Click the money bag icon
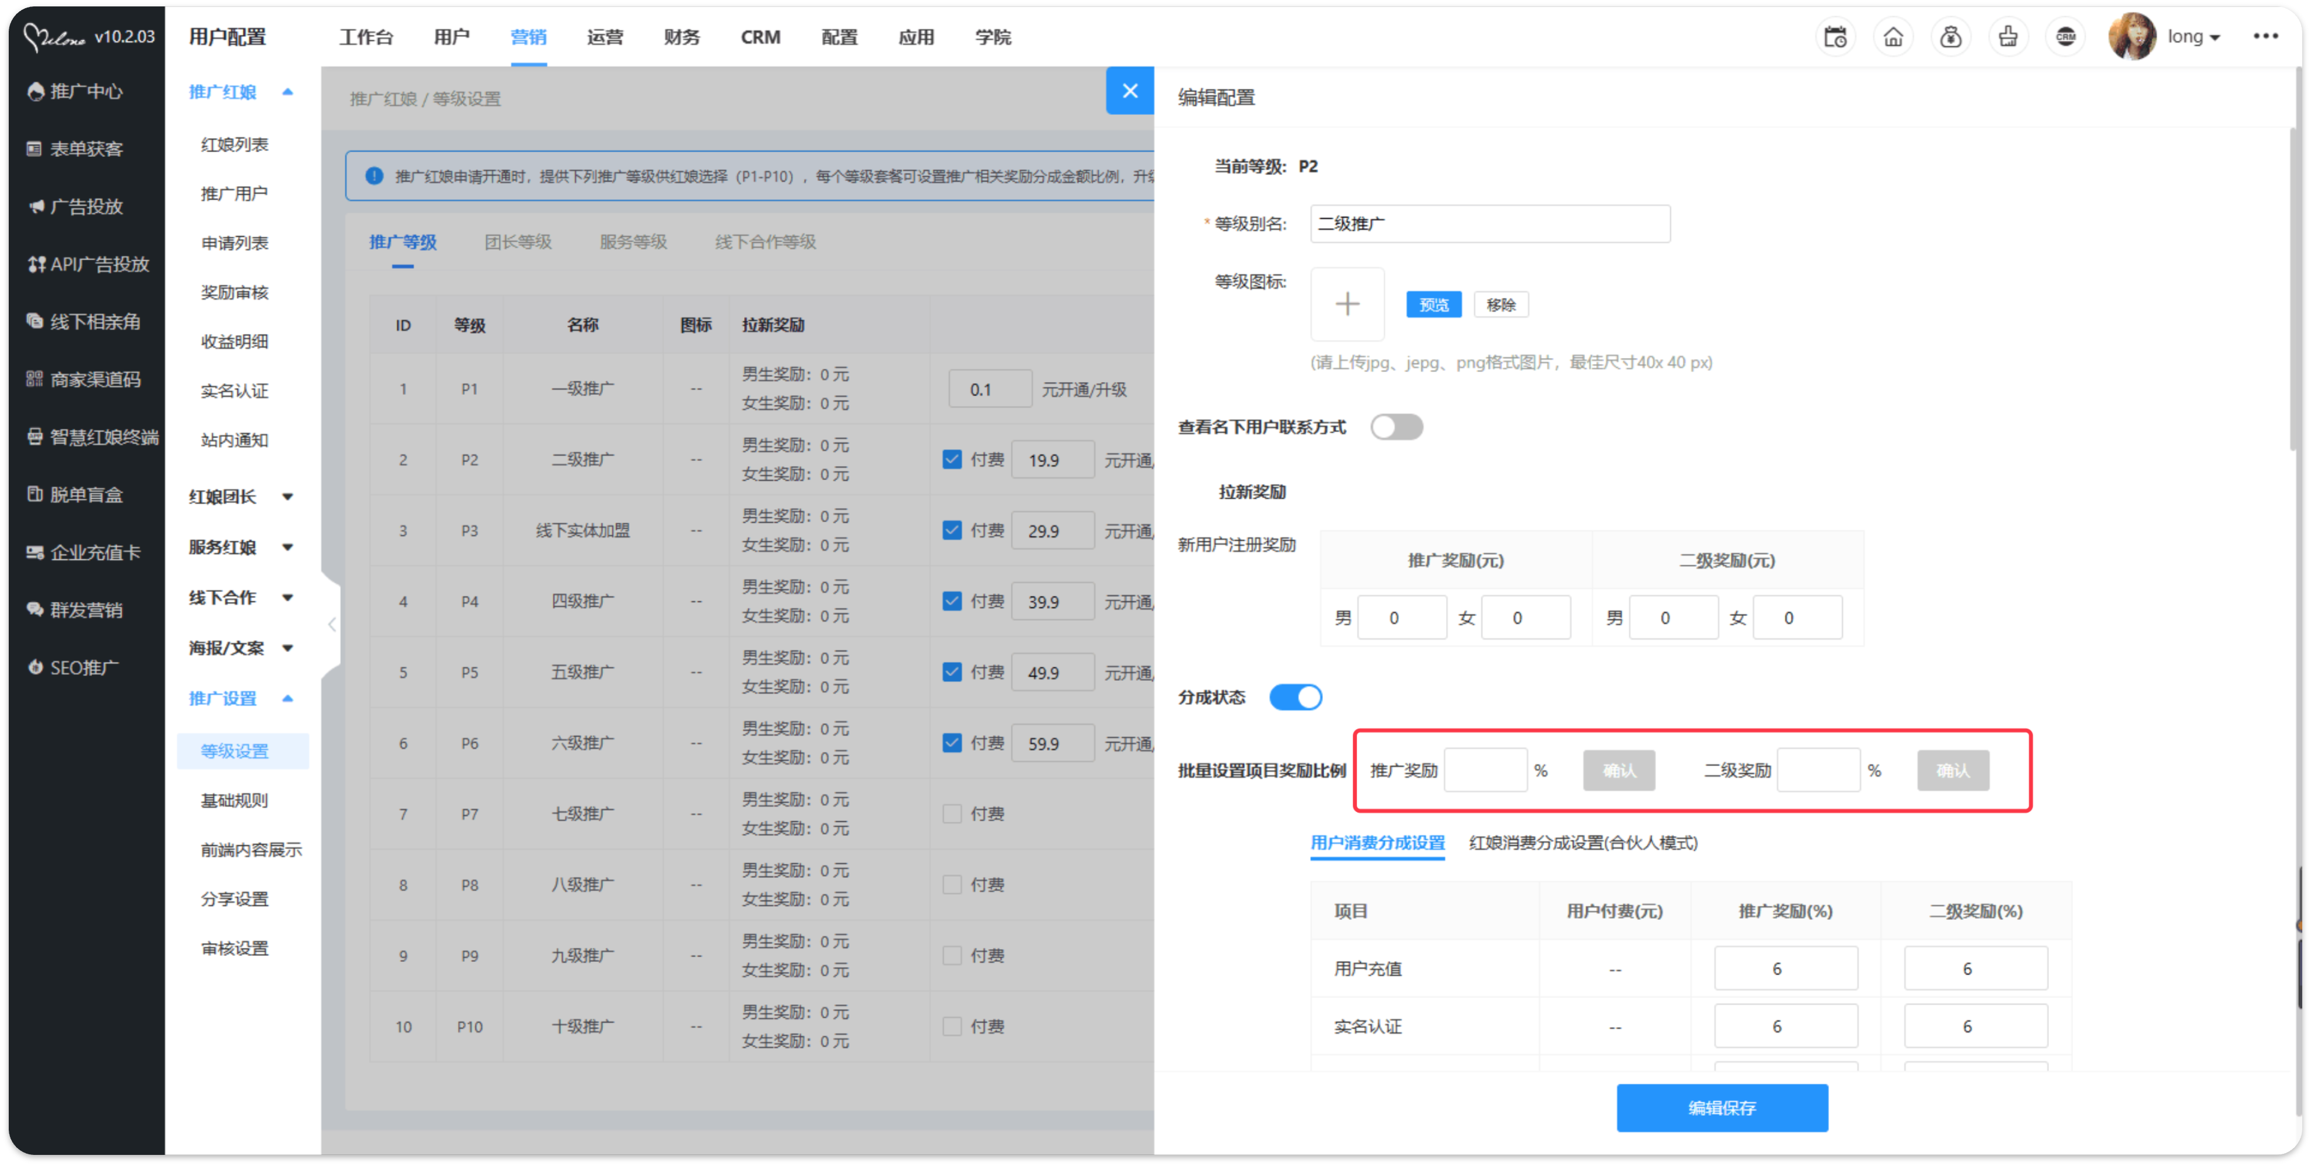The width and height of the screenshot is (2311, 1166). pyautogui.click(x=1950, y=37)
